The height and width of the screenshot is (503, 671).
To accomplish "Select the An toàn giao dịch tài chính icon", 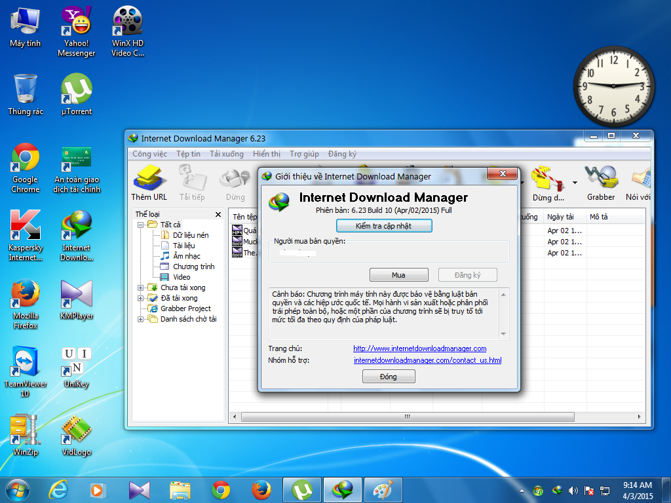I will [77, 170].
